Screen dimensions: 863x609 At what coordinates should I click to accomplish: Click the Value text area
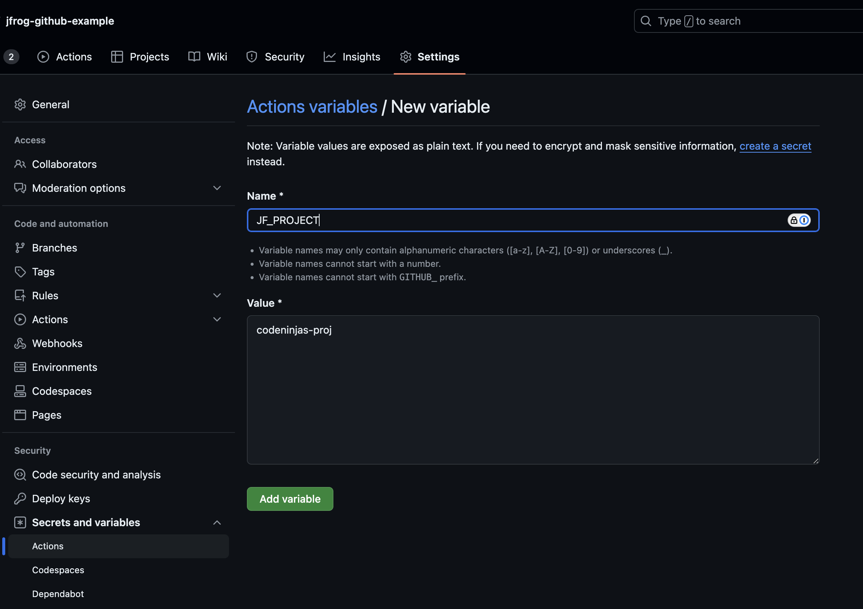(533, 390)
